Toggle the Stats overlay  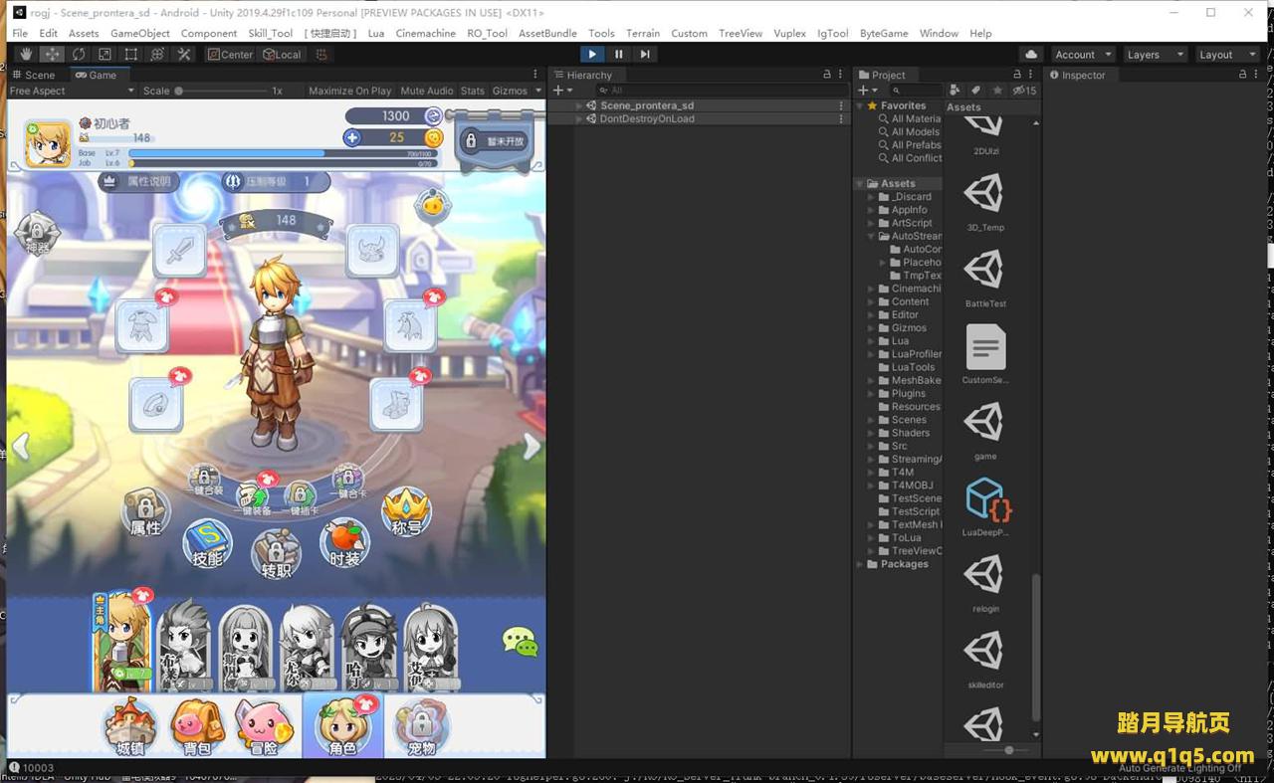pos(473,91)
